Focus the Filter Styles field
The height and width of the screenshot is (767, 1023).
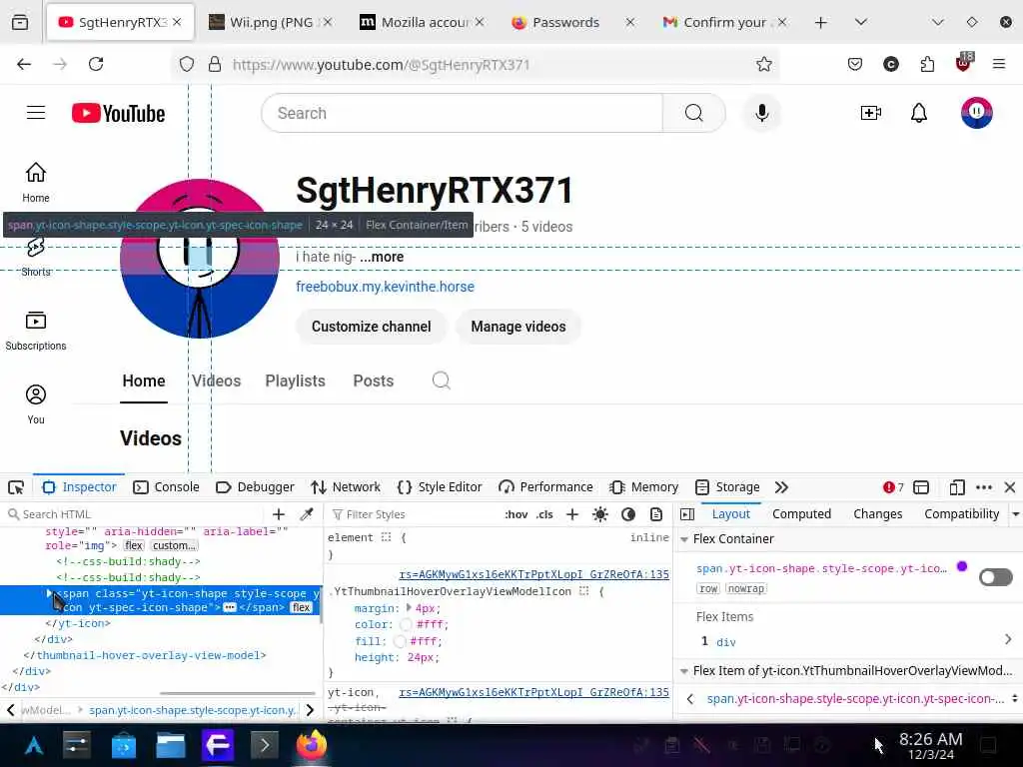(x=415, y=514)
